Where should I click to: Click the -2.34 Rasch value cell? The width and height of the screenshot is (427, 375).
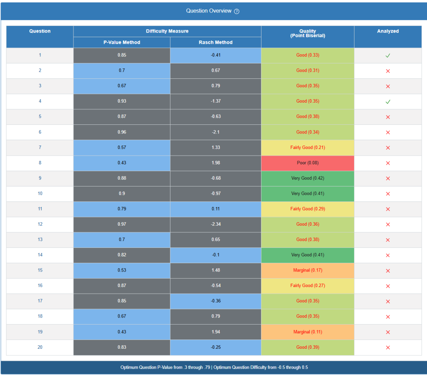(x=216, y=224)
